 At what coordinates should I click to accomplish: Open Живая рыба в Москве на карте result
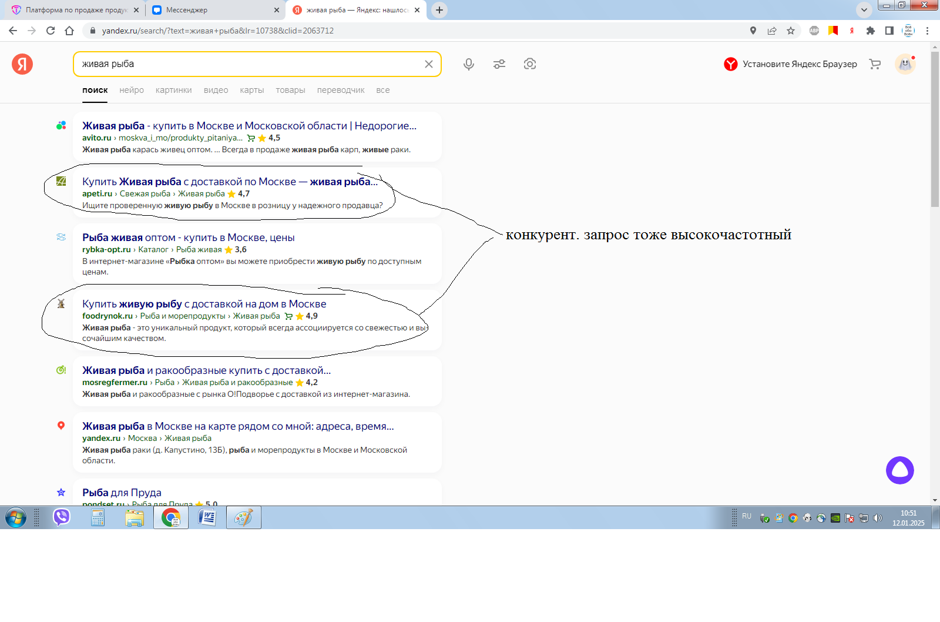pyautogui.click(x=238, y=426)
